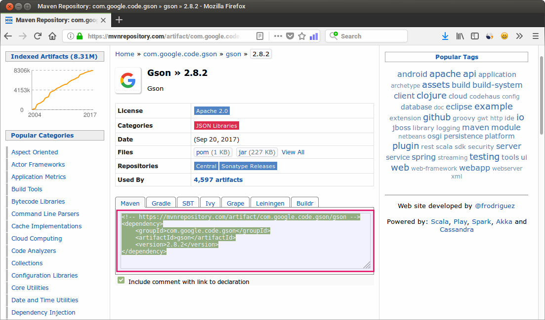
Task: Toggle Reader View icon in address bar
Action: tap(260, 36)
